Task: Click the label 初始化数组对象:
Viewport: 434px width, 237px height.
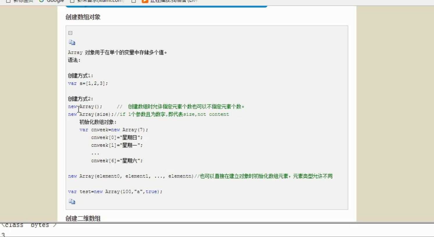Action: click(98, 122)
